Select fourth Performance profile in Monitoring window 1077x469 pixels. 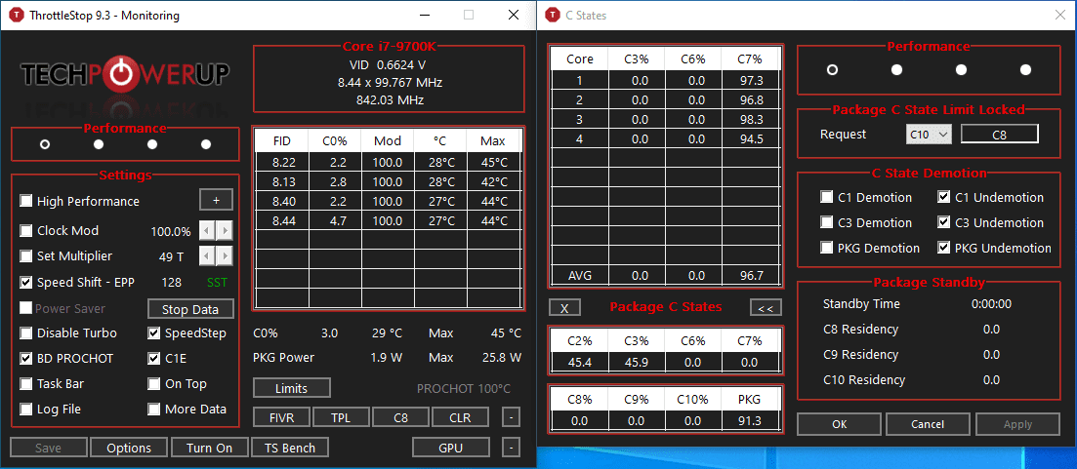pos(205,144)
